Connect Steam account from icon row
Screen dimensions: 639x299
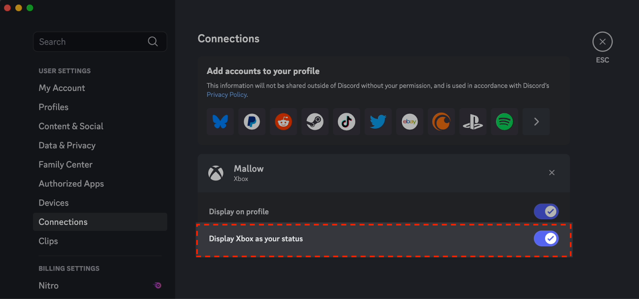coord(315,122)
